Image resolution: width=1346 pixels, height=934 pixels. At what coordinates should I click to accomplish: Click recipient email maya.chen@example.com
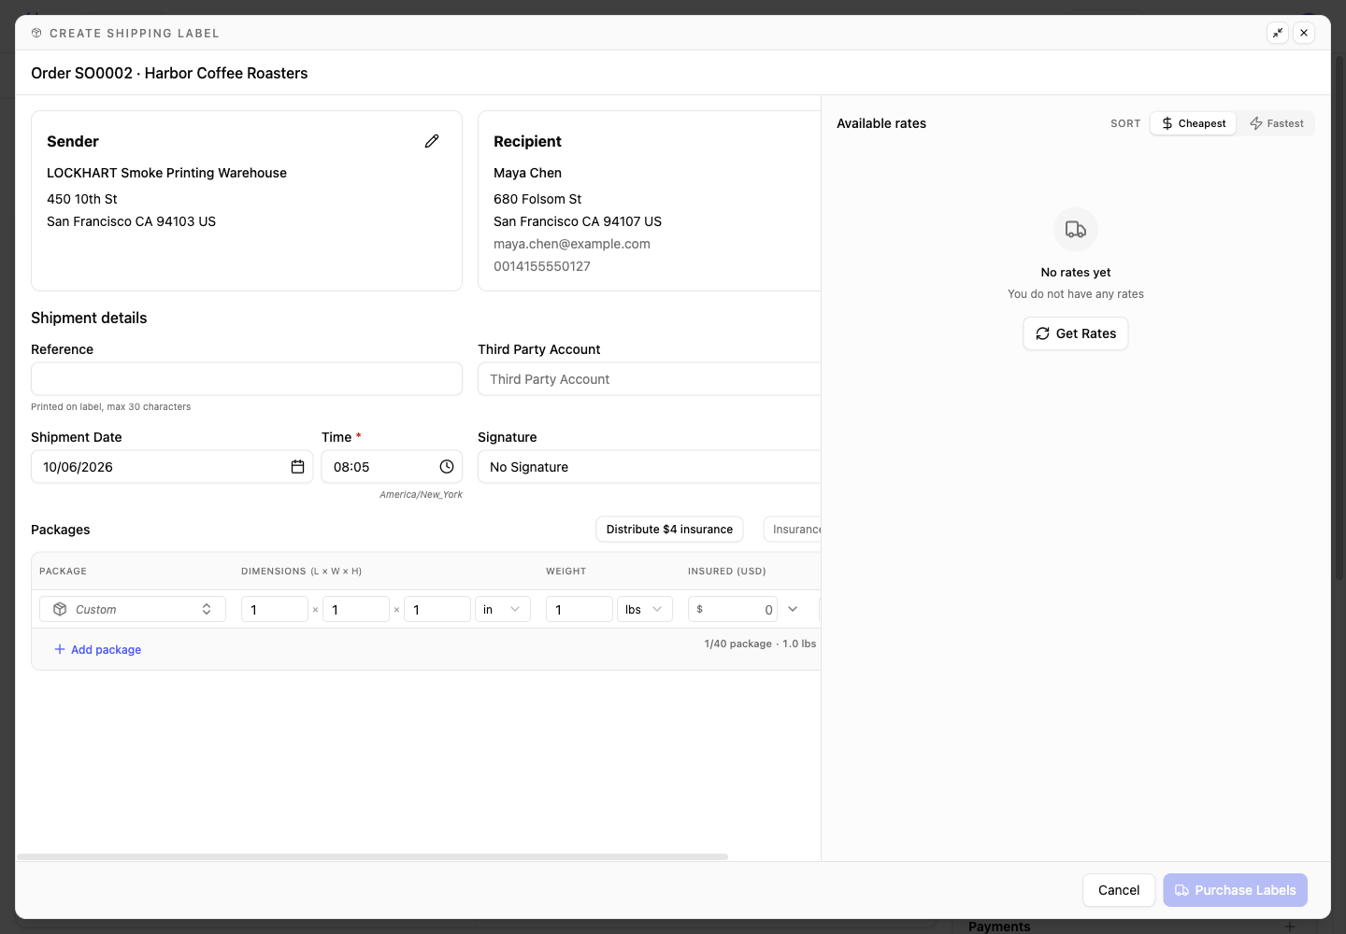point(572,244)
